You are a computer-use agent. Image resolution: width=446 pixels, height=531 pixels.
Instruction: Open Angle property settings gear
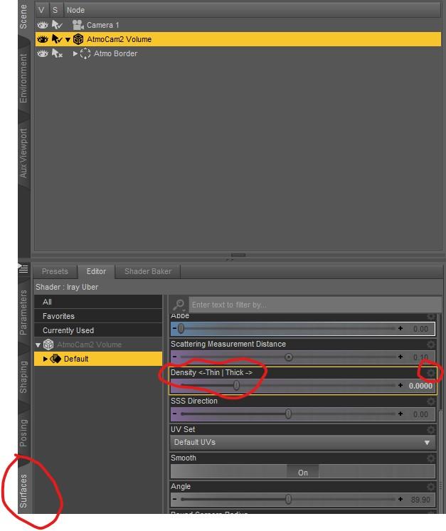tap(431, 487)
